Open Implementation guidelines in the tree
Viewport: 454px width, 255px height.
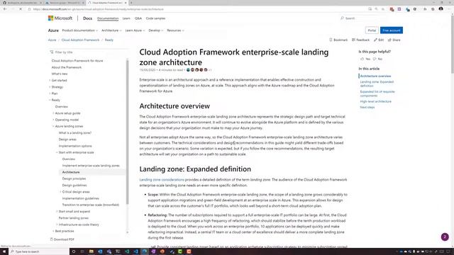click(80, 198)
